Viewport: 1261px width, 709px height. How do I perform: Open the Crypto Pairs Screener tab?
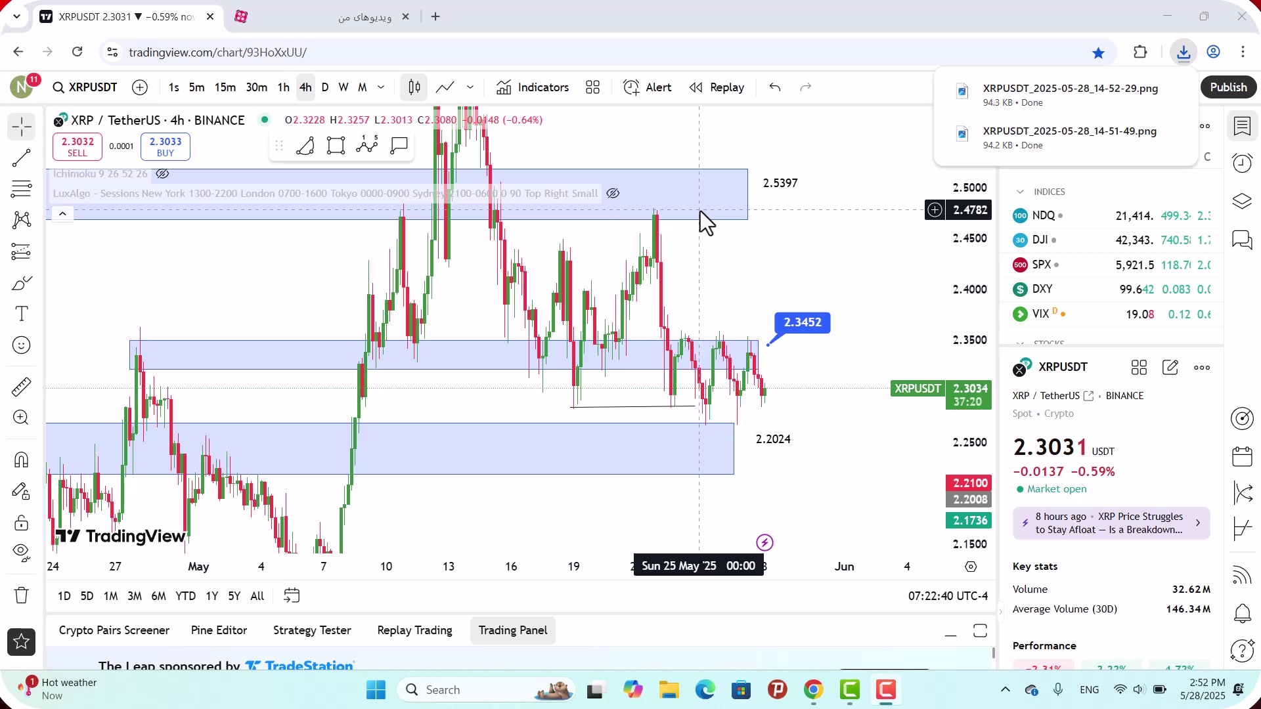pyautogui.click(x=114, y=630)
